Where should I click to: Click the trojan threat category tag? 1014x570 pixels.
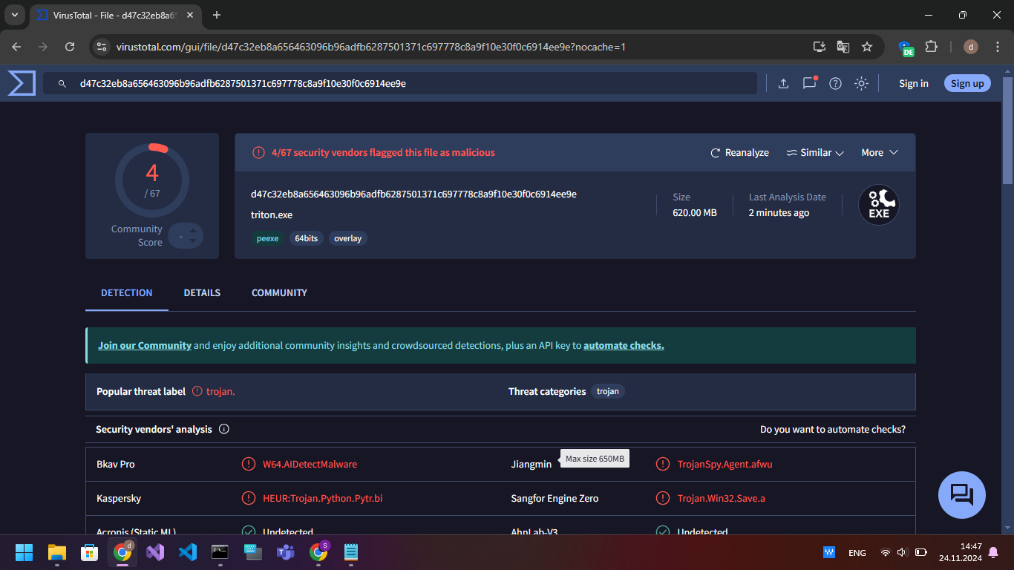coord(608,391)
